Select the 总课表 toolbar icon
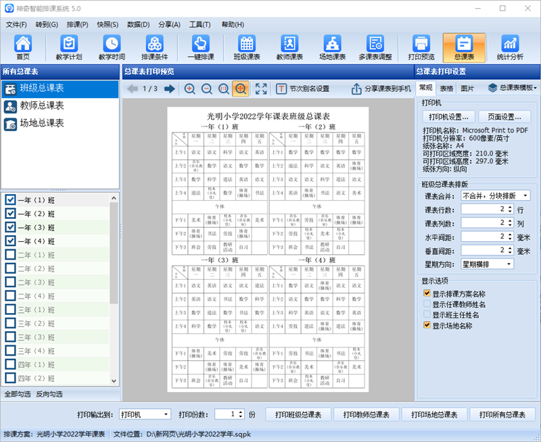 [464, 47]
